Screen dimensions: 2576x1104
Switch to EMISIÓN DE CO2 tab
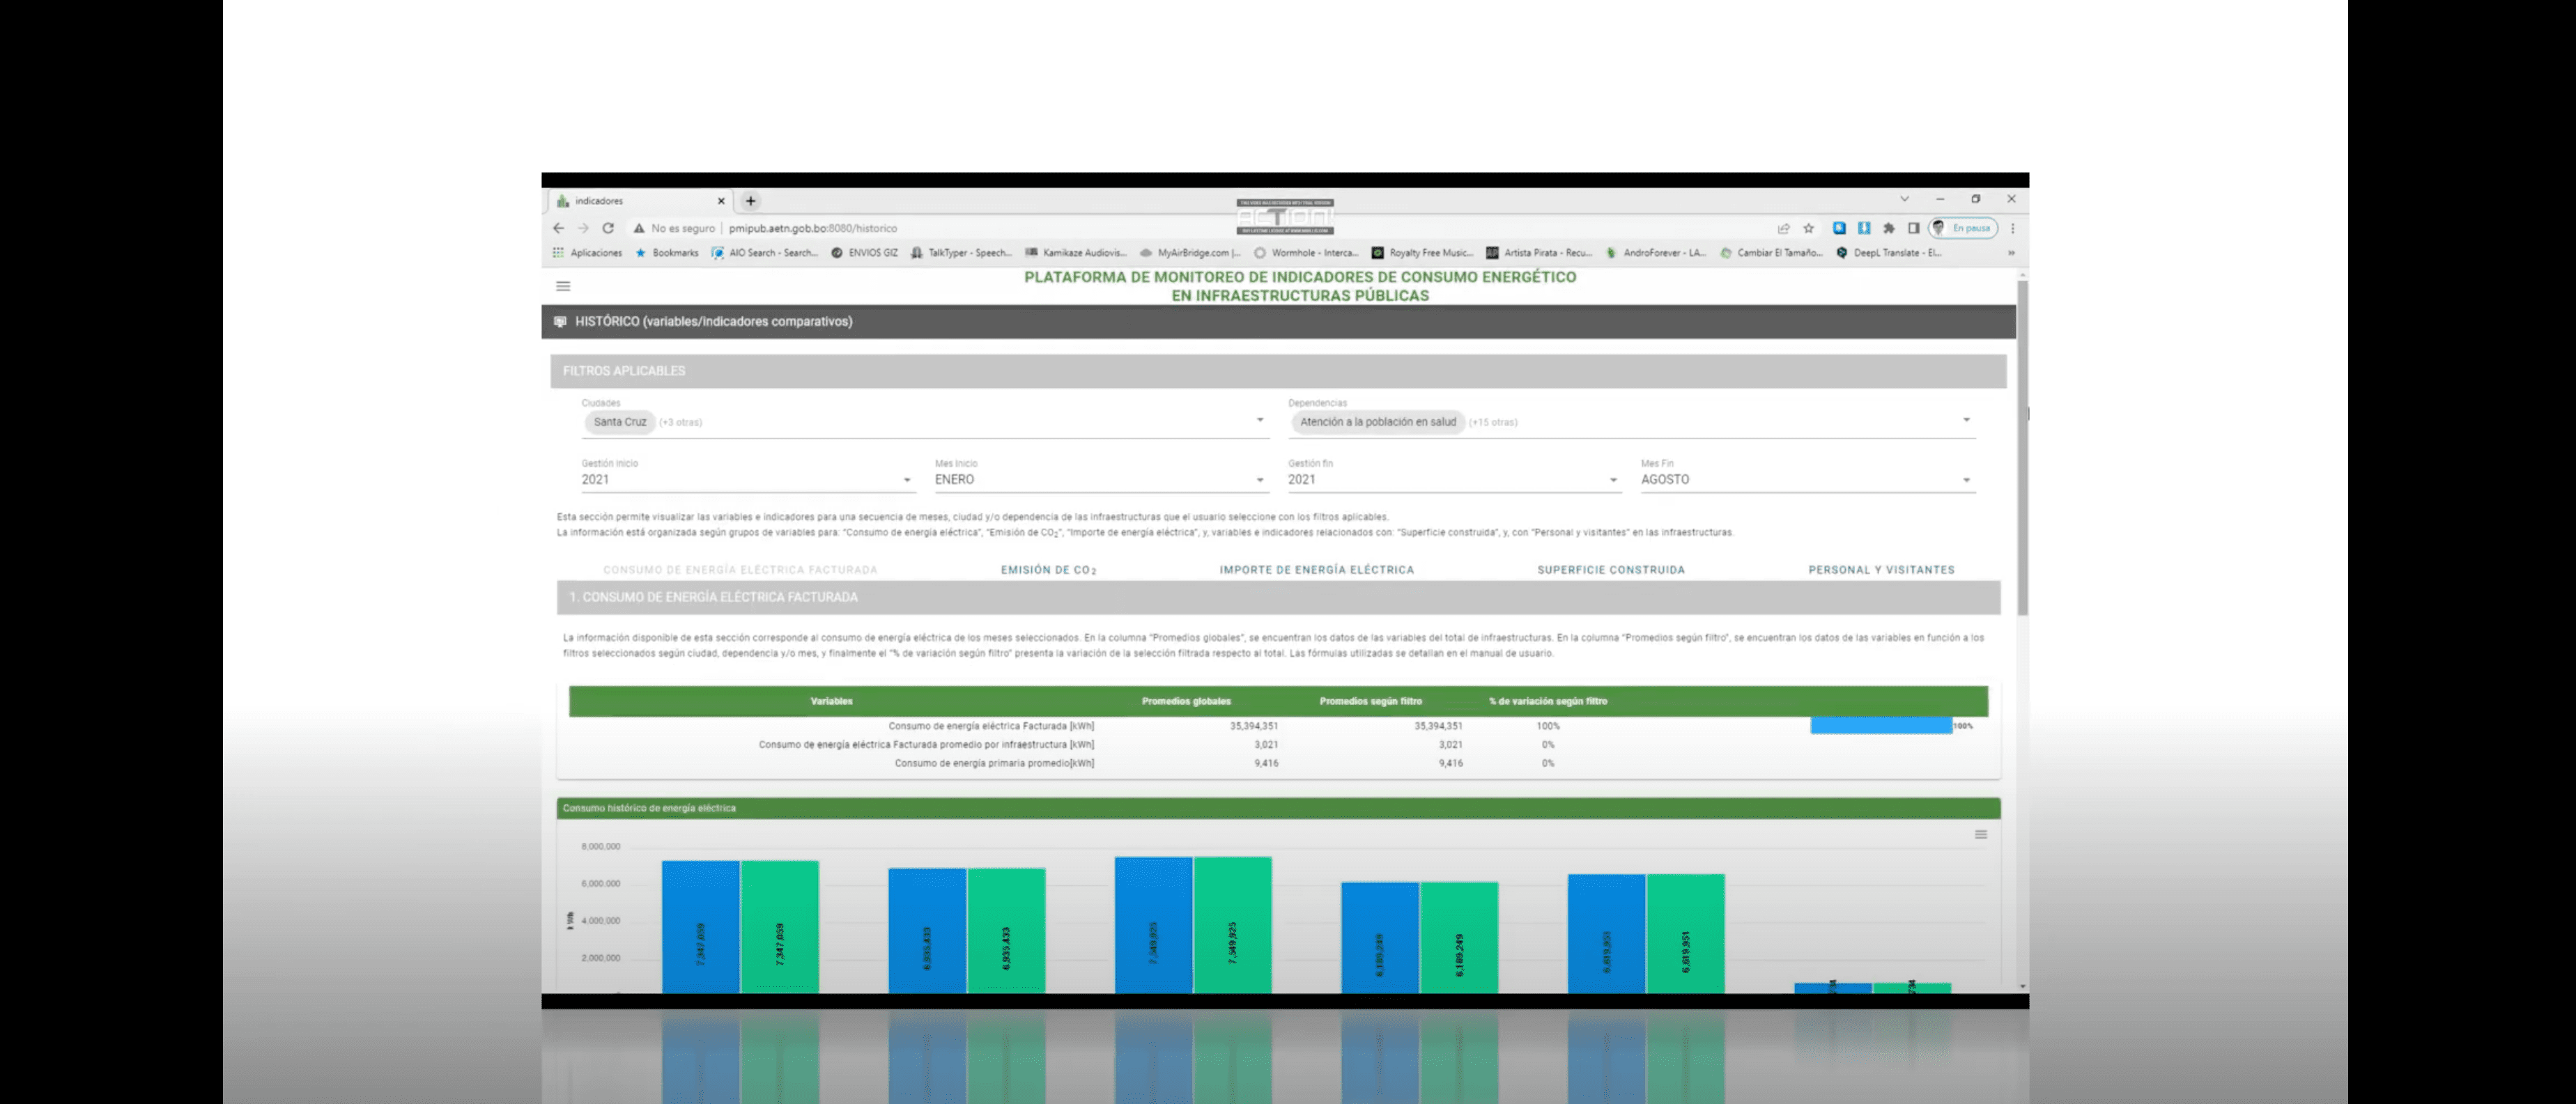coord(1048,570)
